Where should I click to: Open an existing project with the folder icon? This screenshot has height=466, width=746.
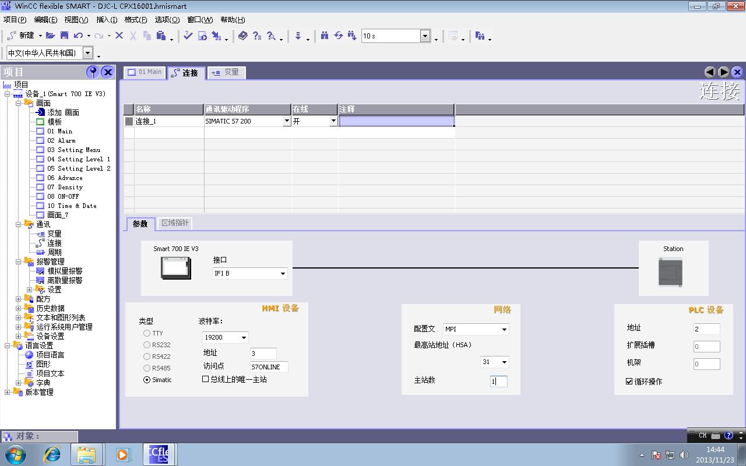click(51, 36)
